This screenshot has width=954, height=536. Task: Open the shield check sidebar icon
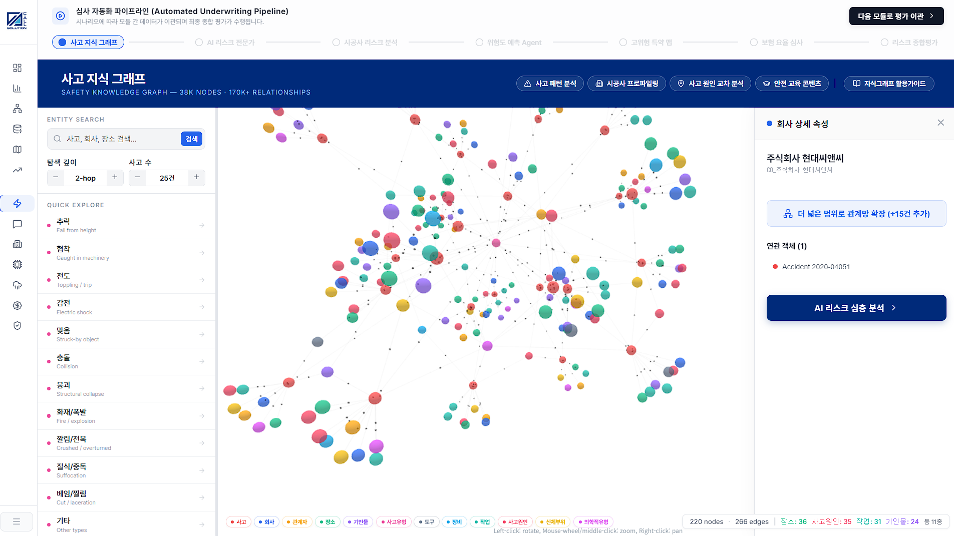18,326
